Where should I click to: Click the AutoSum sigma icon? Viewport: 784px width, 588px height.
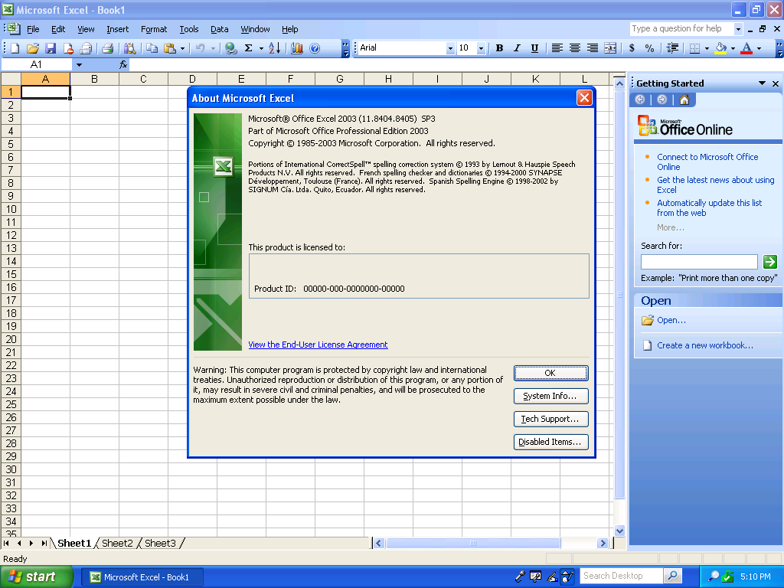pos(248,48)
